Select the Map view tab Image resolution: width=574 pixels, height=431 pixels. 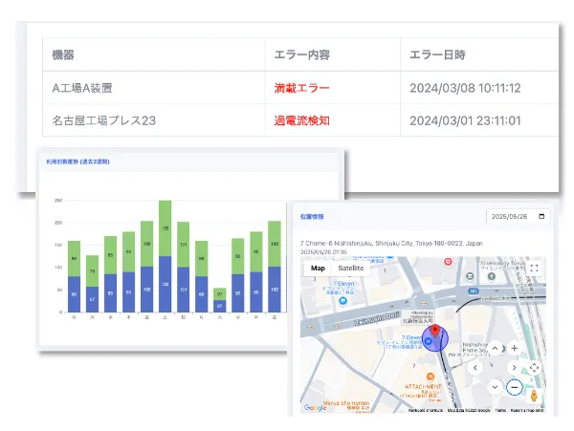click(x=320, y=269)
